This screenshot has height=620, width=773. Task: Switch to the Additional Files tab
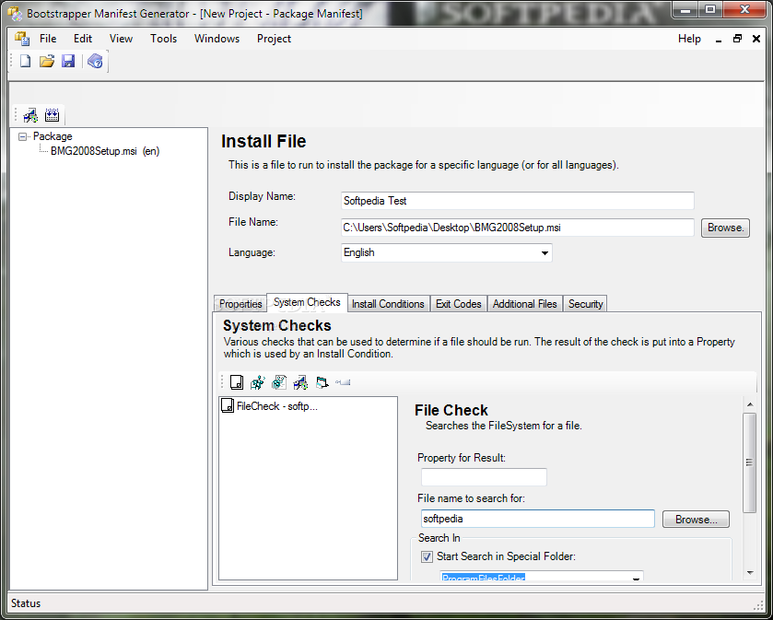click(x=524, y=304)
